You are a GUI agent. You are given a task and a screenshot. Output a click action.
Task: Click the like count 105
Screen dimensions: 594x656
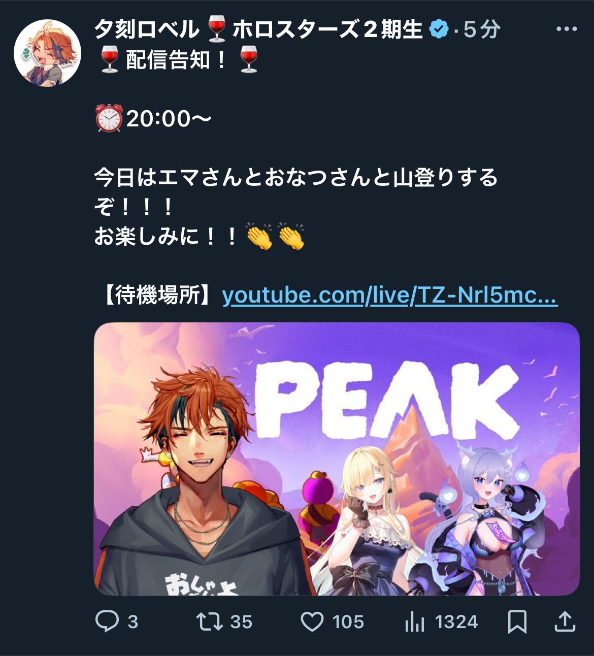click(348, 621)
